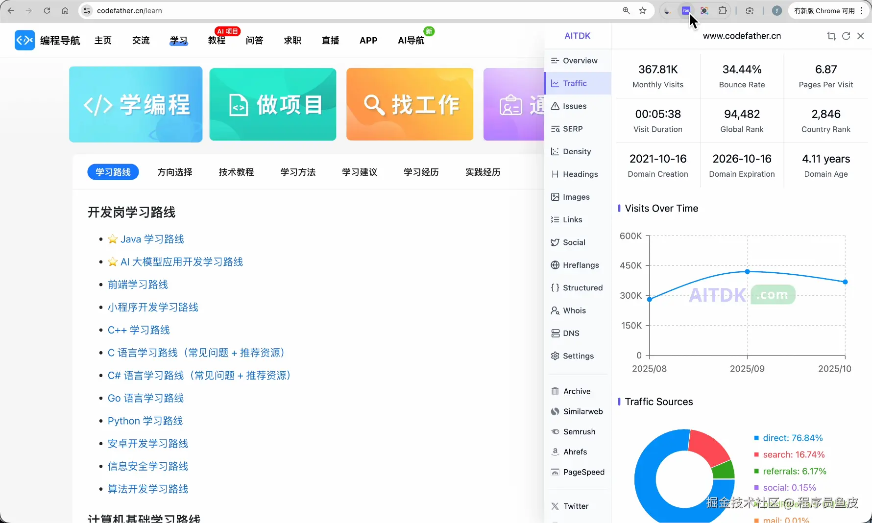Image resolution: width=872 pixels, height=523 pixels.
Task: Open 交流 in site navigation
Action: point(141,40)
